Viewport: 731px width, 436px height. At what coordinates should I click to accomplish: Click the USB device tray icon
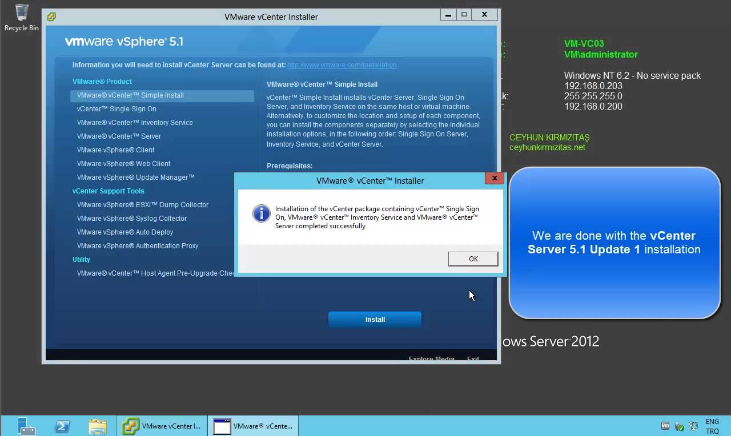coord(679,426)
